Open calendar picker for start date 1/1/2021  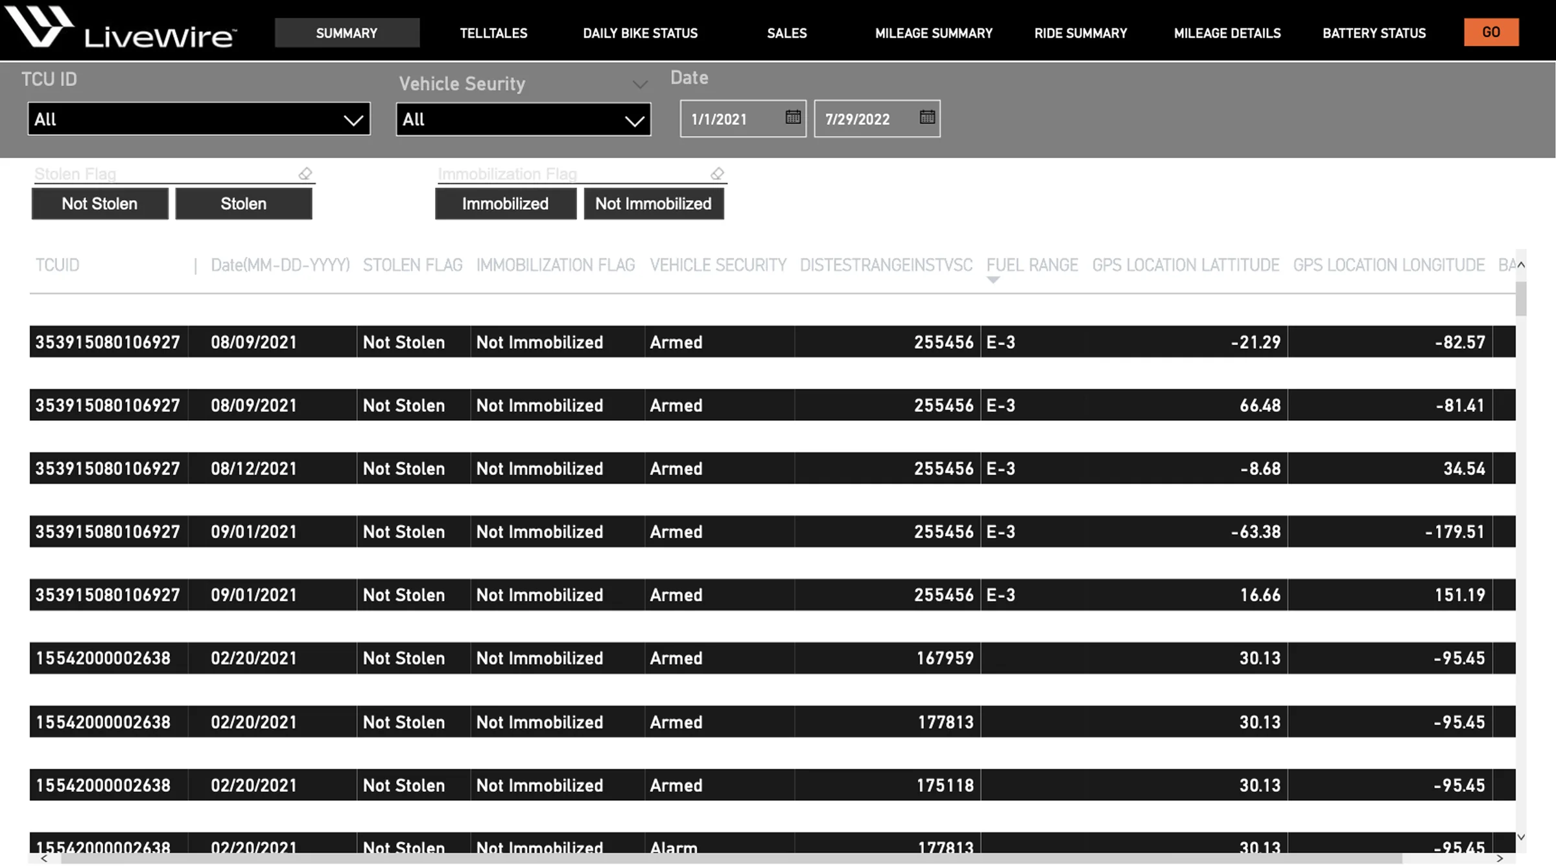793,117
